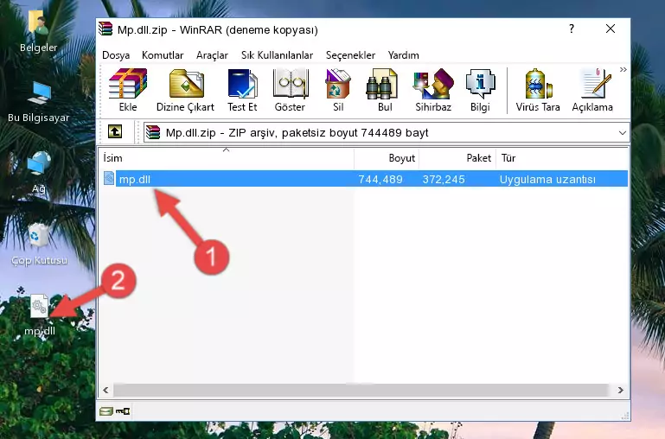Click the Sil delete icon
Screen dimensions: 665x439
[x=338, y=90]
